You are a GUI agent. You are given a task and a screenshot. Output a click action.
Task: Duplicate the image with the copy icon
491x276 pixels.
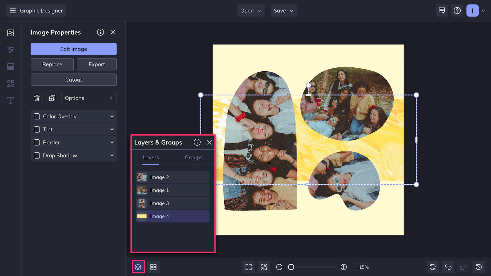tap(52, 98)
